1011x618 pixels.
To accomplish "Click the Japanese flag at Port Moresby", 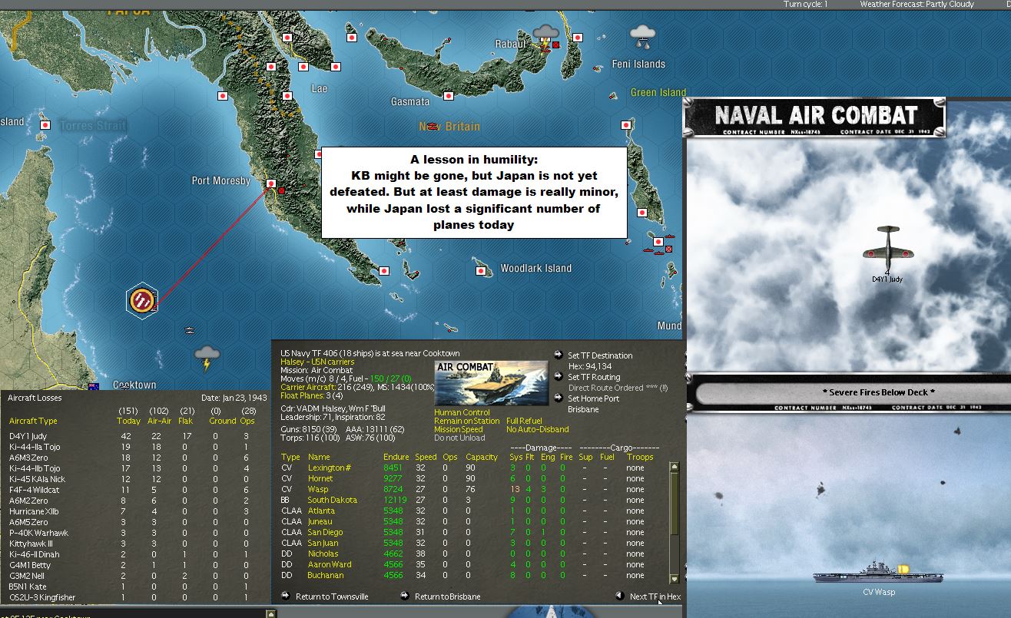I will pos(271,183).
